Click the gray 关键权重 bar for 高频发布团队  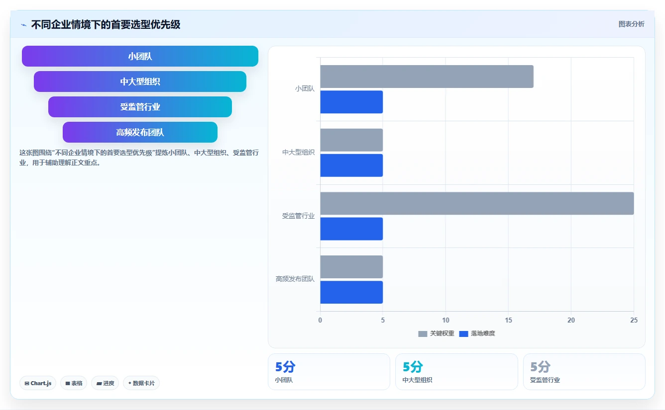[351, 267]
